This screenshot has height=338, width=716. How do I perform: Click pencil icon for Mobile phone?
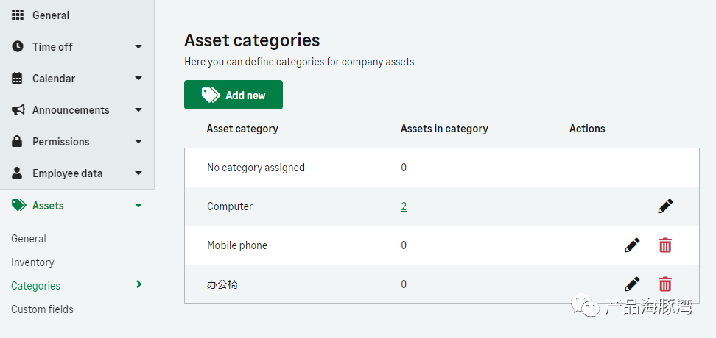tap(632, 245)
